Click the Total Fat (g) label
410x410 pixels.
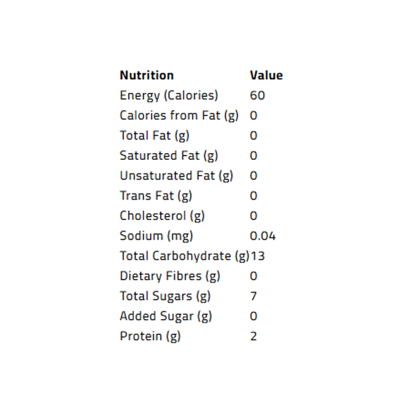154,135
